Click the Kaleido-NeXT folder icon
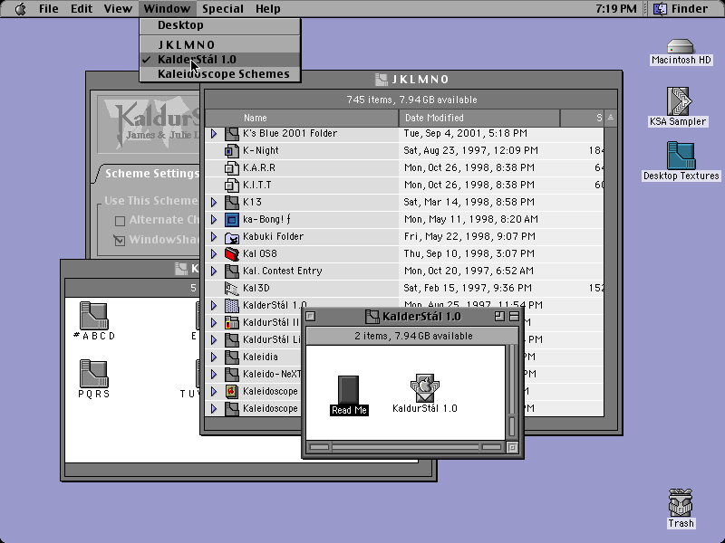The height and width of the screenshot is (543, 725). [x=232, y=374]
